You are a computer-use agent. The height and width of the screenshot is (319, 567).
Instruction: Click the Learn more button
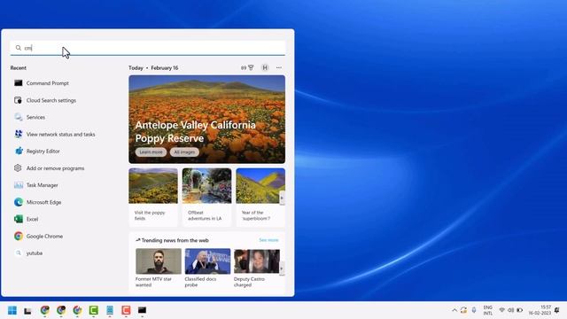tap(151, 152)
